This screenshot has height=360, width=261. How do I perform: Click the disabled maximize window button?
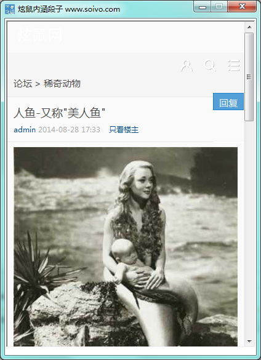pyautogui.click(x=219, y=6)
